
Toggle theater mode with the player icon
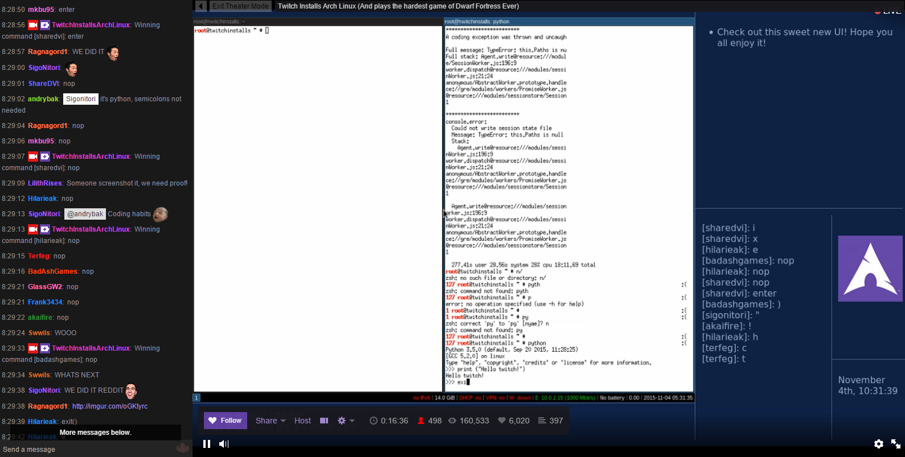click(x=324, y=421)
